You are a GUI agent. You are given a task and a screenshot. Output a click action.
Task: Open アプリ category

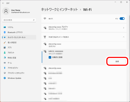click(x=19, y=47)
